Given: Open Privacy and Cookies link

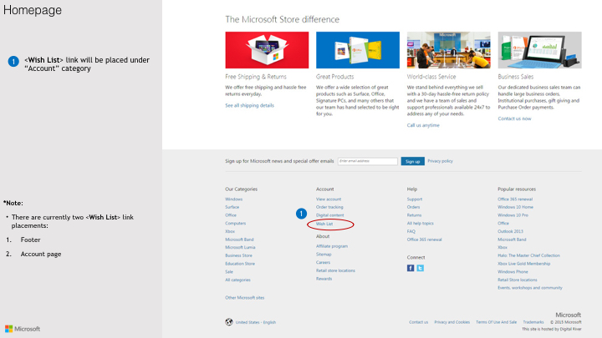Looking at the screenshot, I should click(x=451, y=322).
